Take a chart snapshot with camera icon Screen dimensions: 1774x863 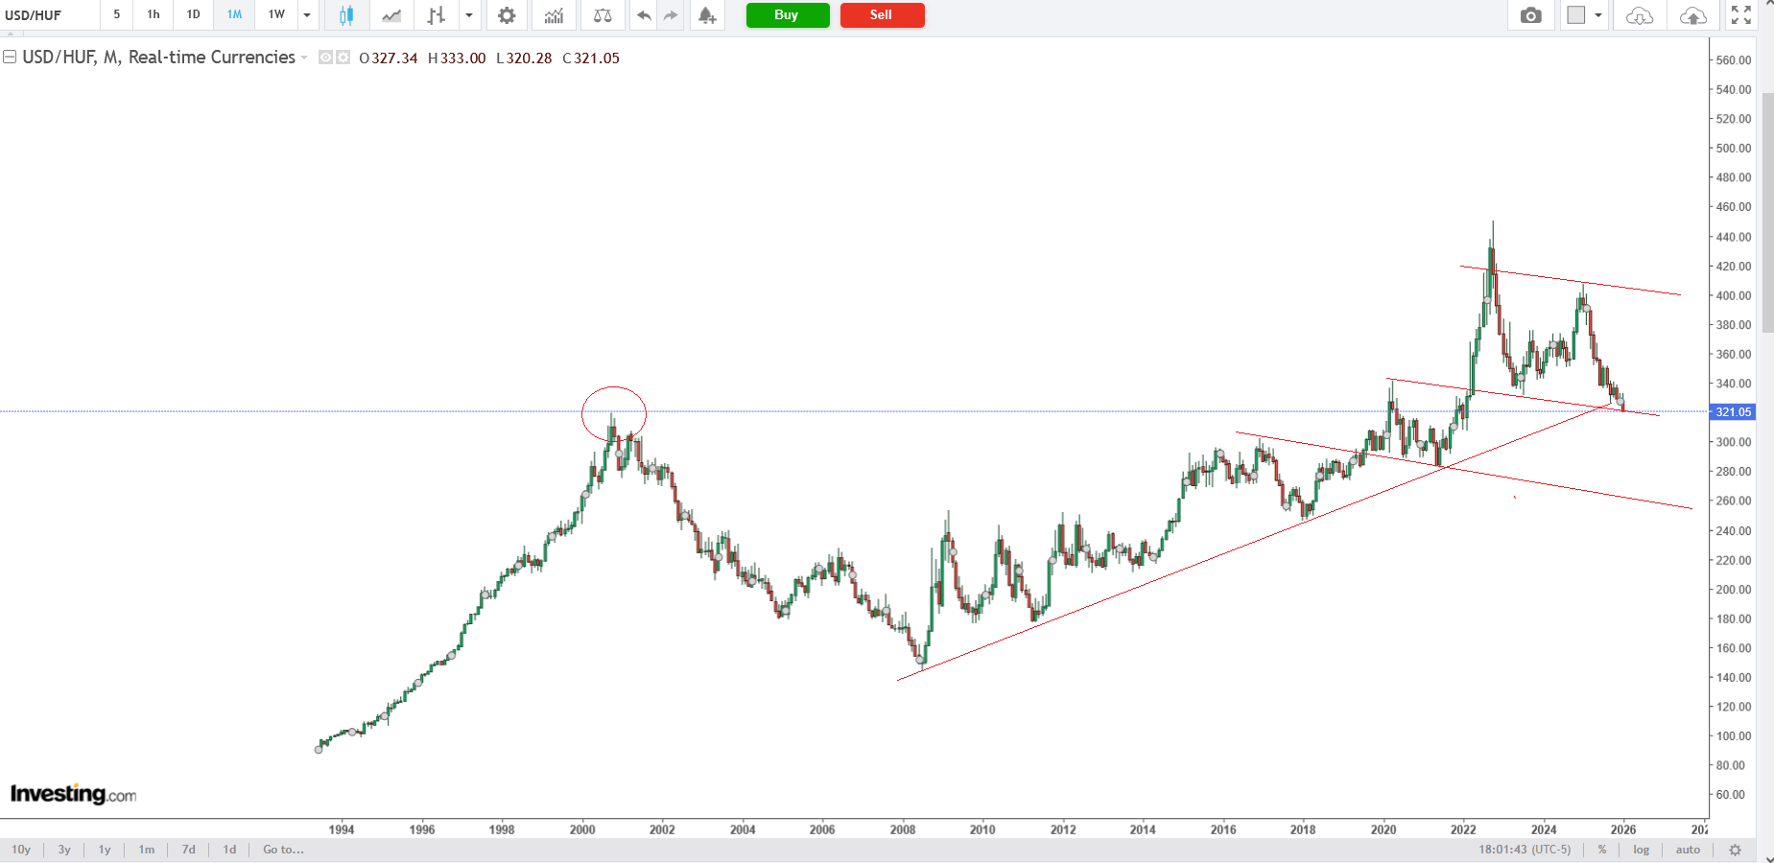click(x=1531, y=15)
